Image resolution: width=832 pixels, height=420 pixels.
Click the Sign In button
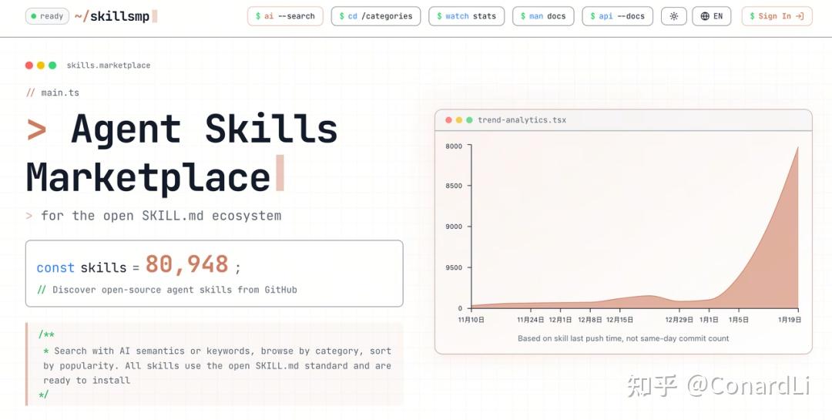click(x=777, y=16)
